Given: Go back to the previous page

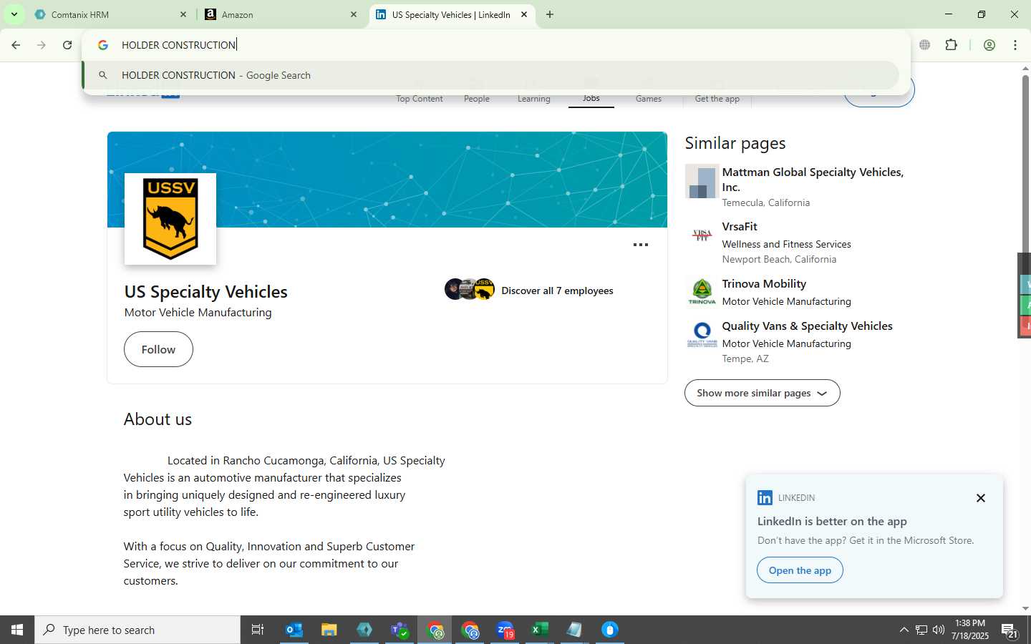Looking at the screenshot, I should coord(16,45).
